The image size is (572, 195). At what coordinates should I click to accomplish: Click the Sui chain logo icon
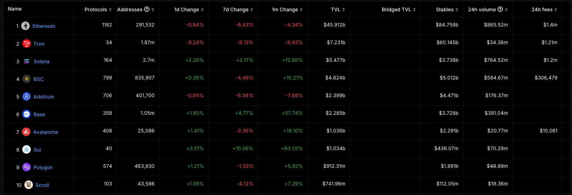pos(27,149)
